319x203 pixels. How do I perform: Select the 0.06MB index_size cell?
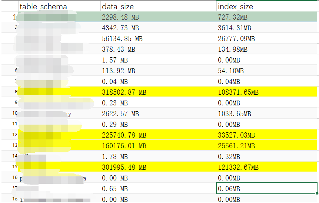[x=229, y=189]
